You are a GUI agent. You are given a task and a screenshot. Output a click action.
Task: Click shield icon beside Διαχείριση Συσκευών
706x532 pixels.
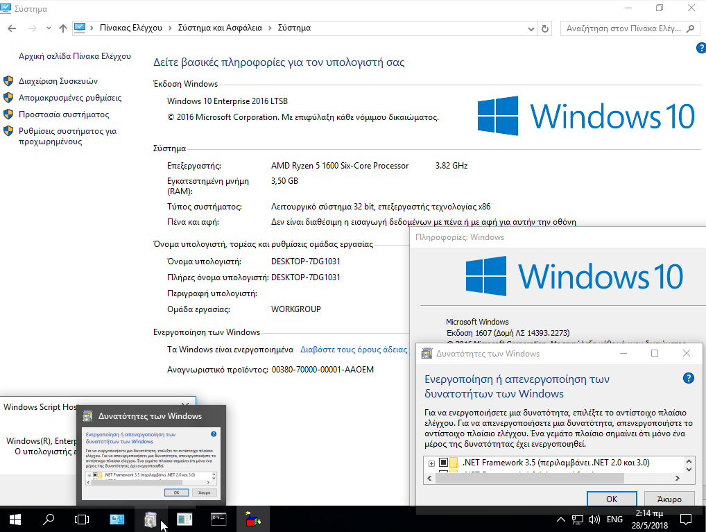coord(8,81)
